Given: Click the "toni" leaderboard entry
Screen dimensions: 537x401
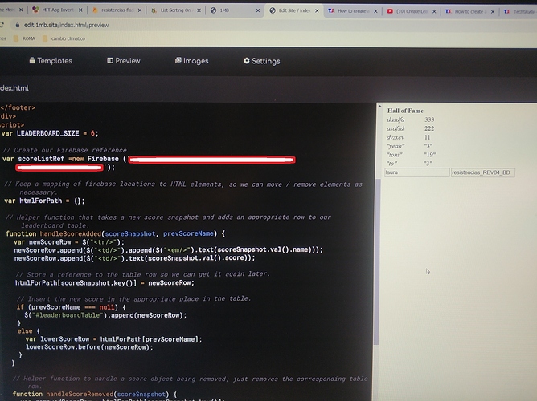Looking at the screenshot, I should 395,155.
